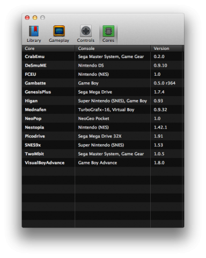Select the SNES9x core row
The height and width of the screenshot is (258, 206).
103,145
